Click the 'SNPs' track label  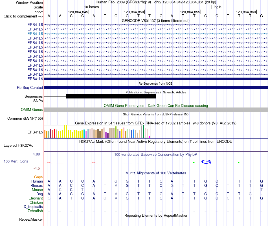click(38, 101)
